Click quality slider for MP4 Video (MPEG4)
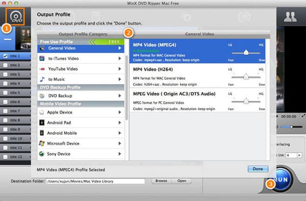306x201 pixels. click(246, 53)
